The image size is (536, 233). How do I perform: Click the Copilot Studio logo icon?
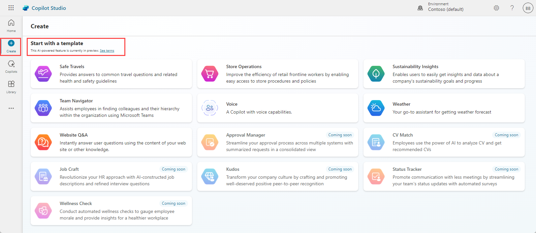point(26,8)
